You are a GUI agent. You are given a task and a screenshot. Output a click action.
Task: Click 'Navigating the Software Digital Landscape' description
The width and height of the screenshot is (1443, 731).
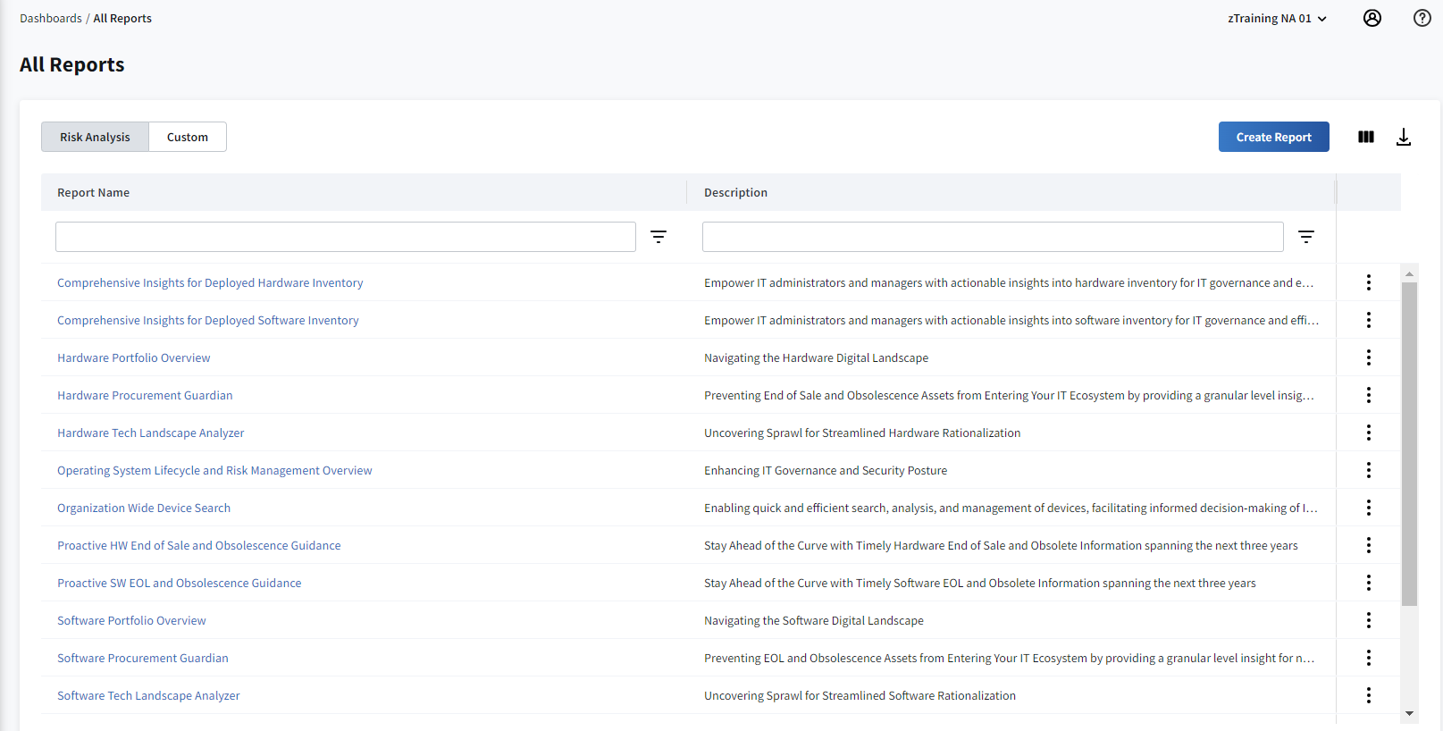[814, 620]
